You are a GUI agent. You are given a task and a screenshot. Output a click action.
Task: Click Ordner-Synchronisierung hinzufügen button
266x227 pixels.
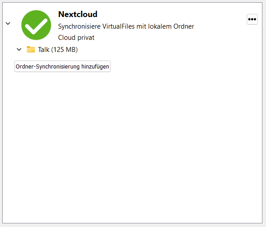[63, 66]
